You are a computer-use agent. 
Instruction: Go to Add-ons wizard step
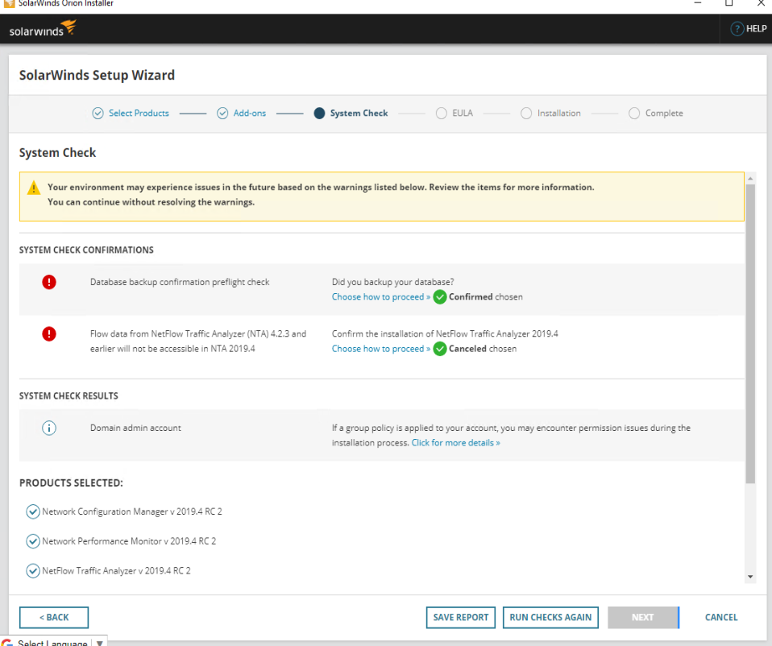point(250,113)
